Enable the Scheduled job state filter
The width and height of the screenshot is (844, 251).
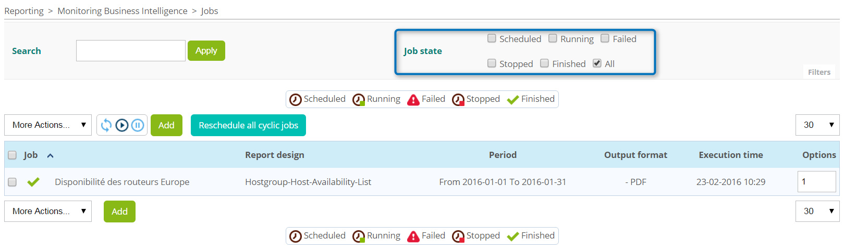492,38
